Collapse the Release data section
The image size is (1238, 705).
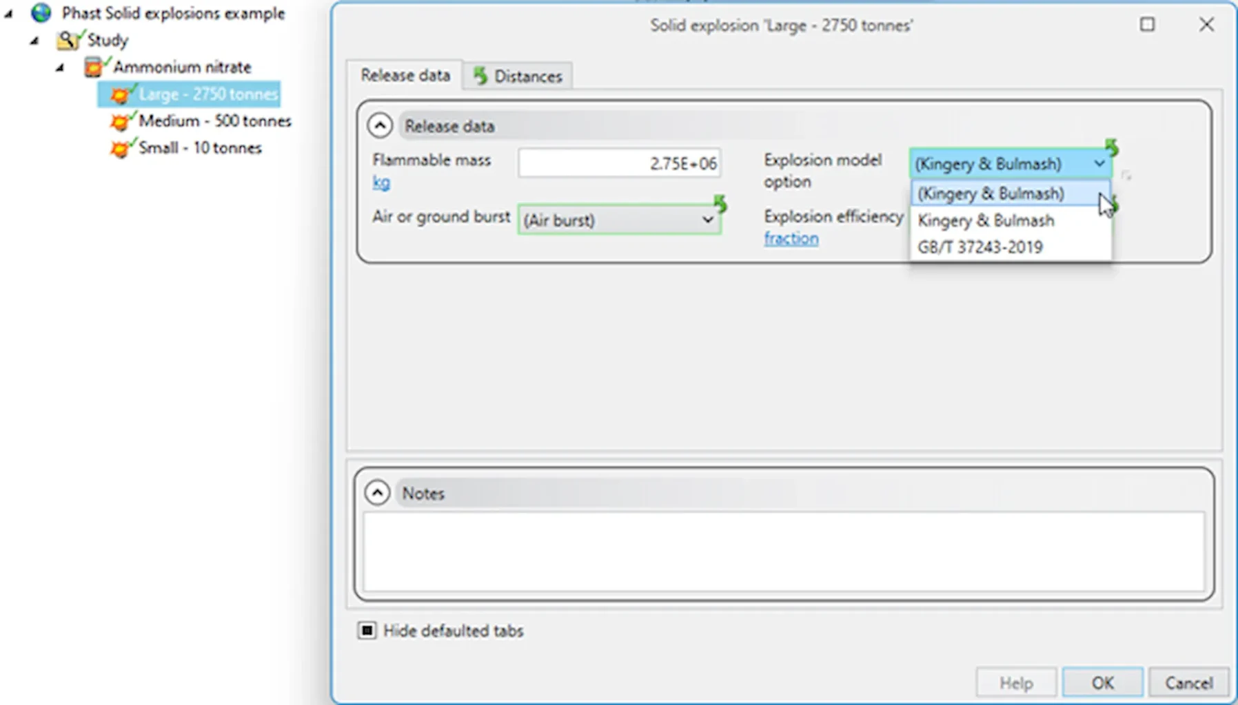tap(380, 125)
